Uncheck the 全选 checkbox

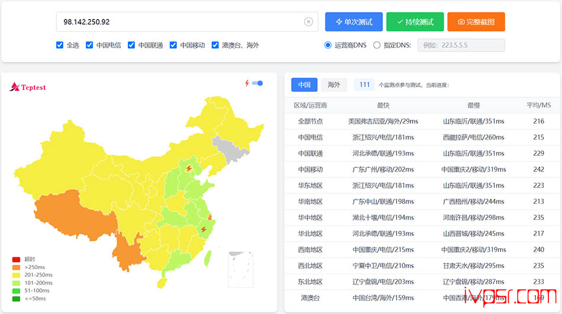click(x=60, y=45)
